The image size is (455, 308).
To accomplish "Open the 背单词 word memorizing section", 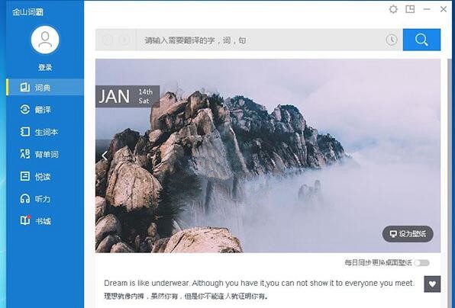I will pos(45,154).
